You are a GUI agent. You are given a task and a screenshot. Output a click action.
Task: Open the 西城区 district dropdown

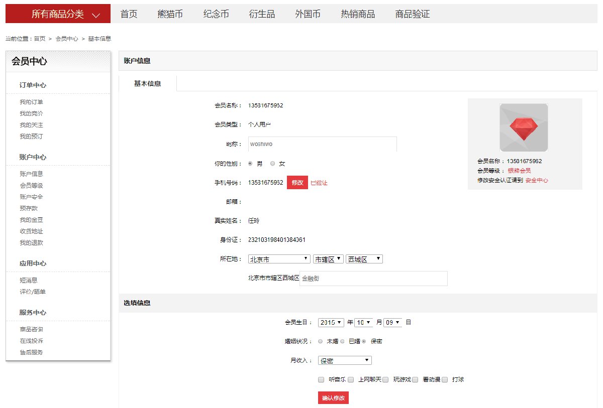coord(364,259)
